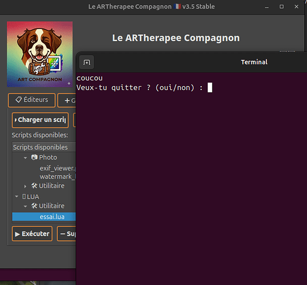
Task: Click the LUA category icon
Action: click(x=24, y=197)
